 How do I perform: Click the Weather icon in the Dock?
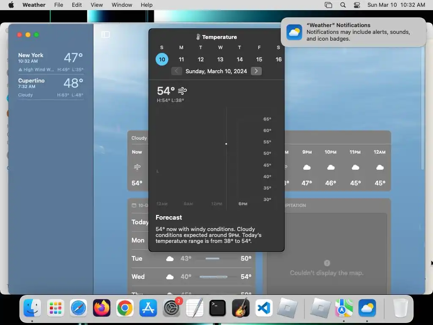(367, 308)
